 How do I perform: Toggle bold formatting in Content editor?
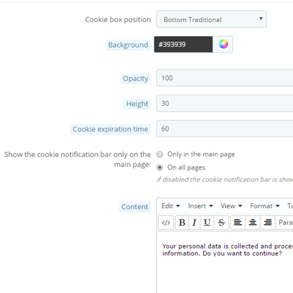tap(182, 223)
